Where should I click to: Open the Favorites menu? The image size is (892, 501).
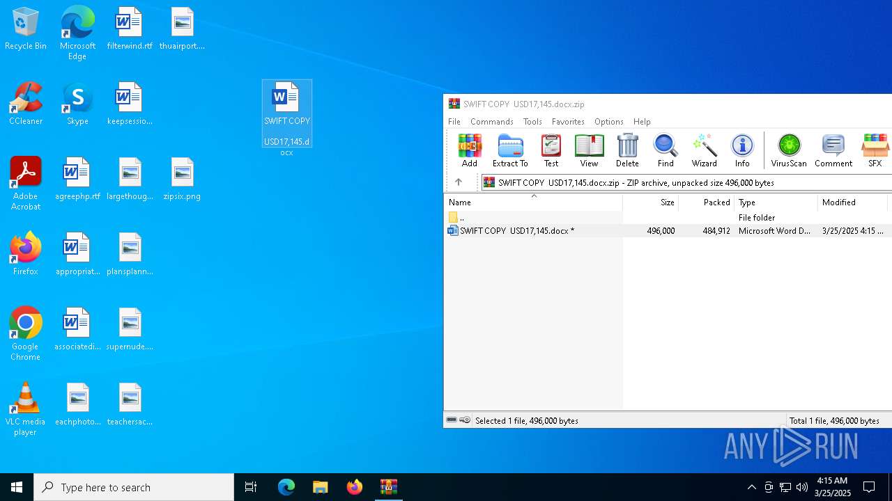click(x=568, y=121)
